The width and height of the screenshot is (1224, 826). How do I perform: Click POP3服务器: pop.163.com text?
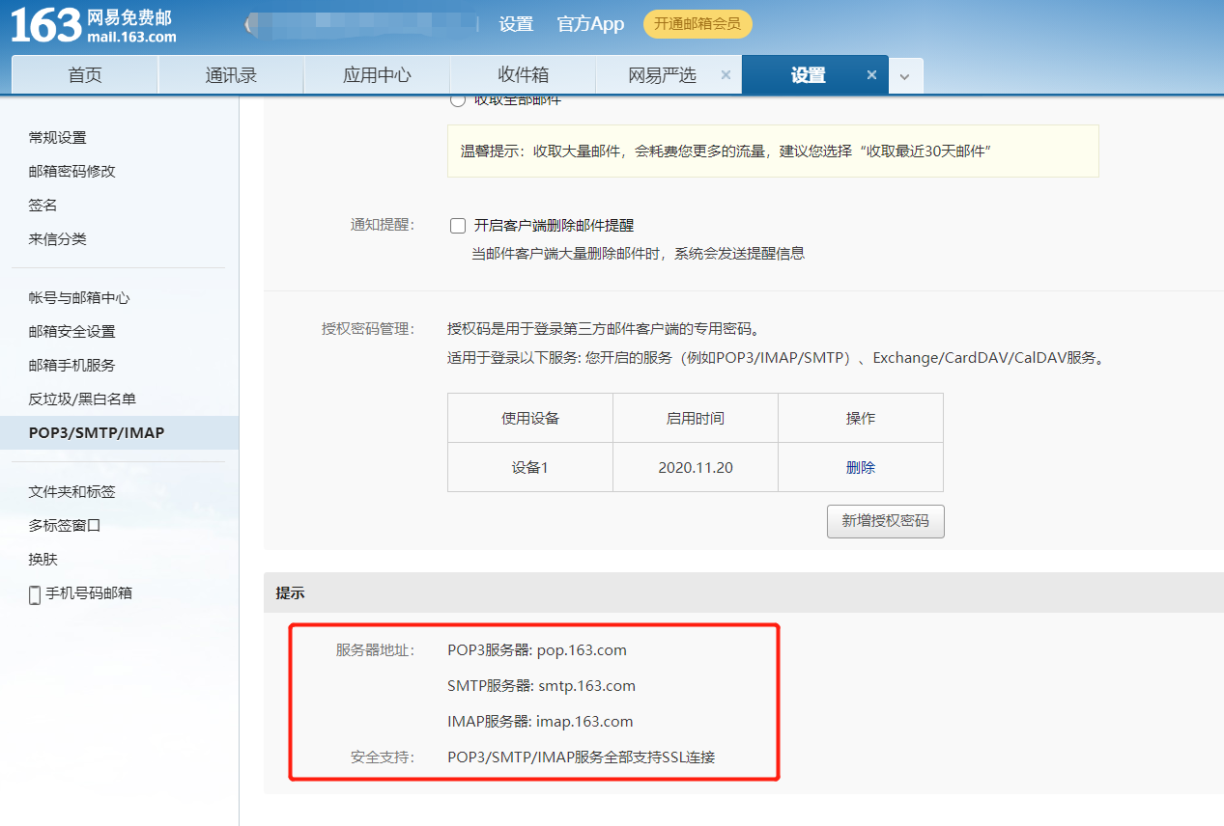(x=537, y=650)
